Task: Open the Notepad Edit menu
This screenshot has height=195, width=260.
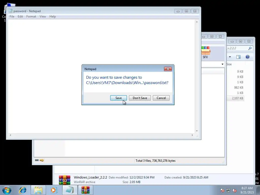Action: pyautogui.click(x=20, y=17)
